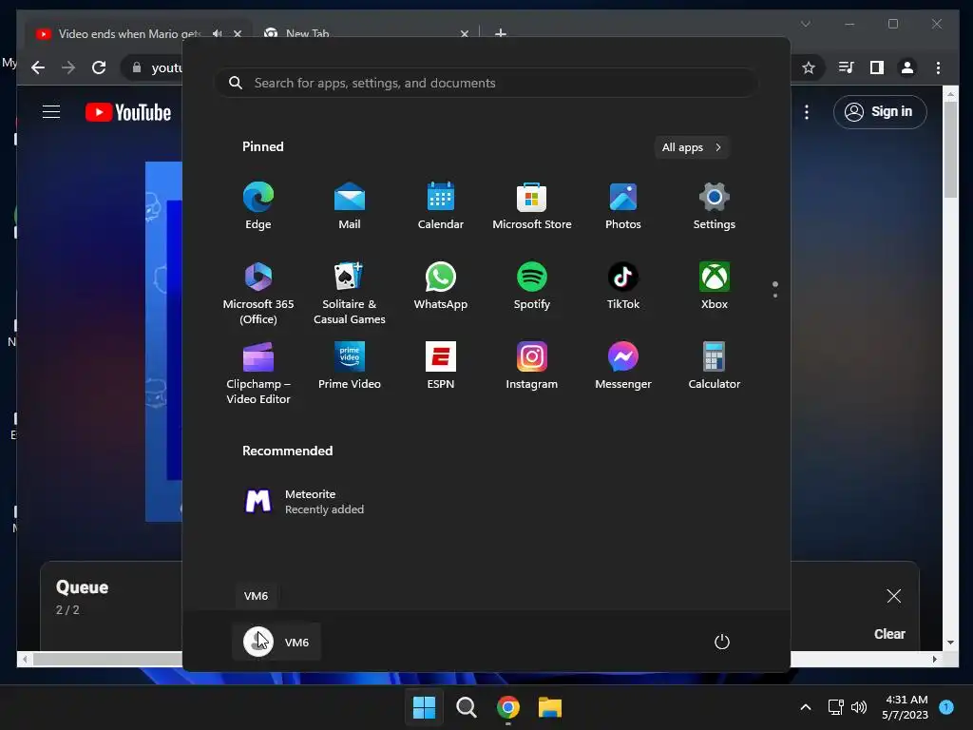Open the ESPN app
The height and width of the screenshot is (730, 973).
click(441, 366)
